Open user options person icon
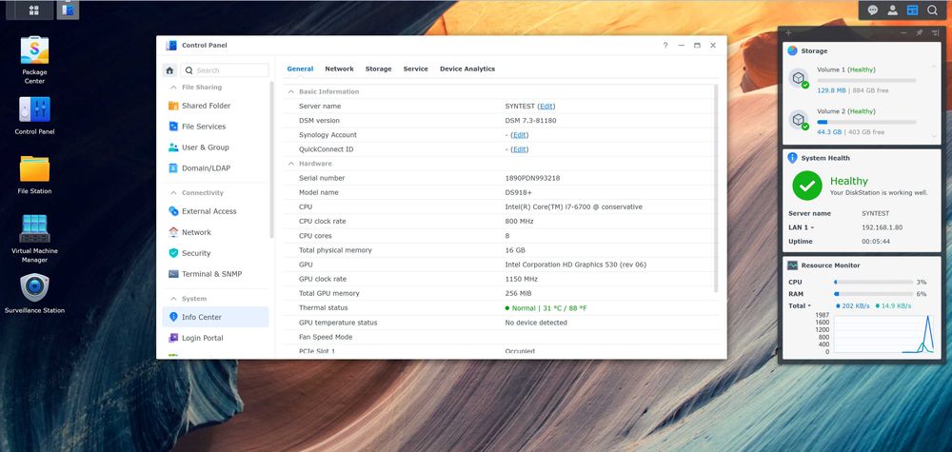952x452 pixels. pyautogui.click(x=893, y=10)
